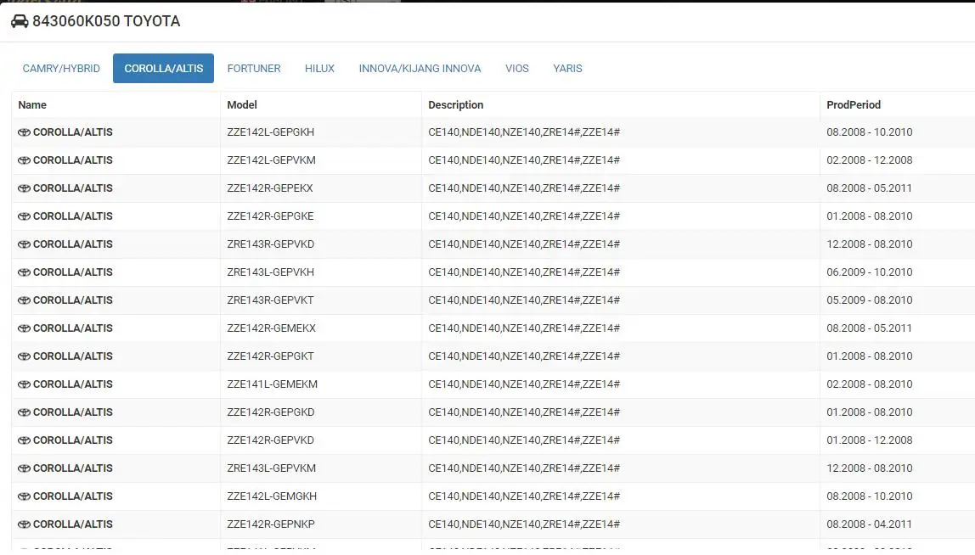Click production period 01.2008 - 12.2008
The height and width of the screenshot is (555, 975).
coord(870,440)
